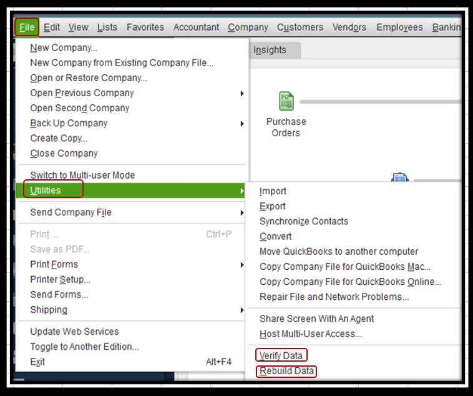Open the Company menu

coord(248,27)
